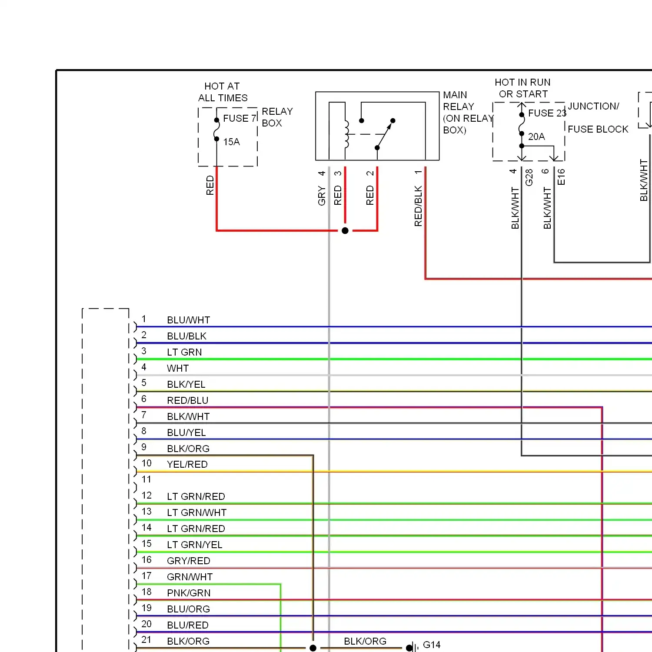652x652 pixels.
Task: Click pin 8 BLU/YEL label
Action: [186, 432]
